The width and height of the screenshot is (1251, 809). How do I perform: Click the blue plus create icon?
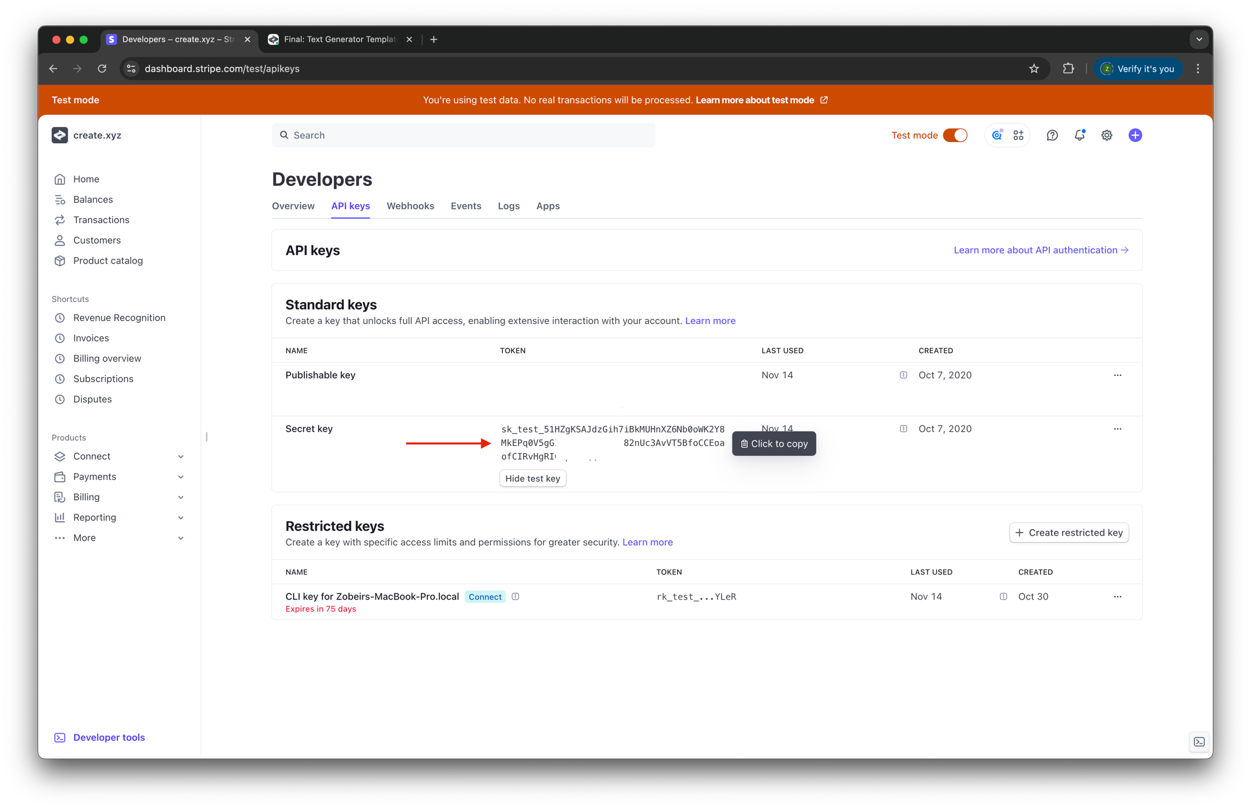[x=1135, y=135]
